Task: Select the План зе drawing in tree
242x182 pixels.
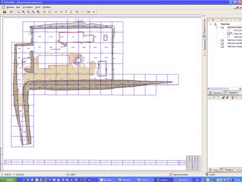Action: click(x=238, y=34)
